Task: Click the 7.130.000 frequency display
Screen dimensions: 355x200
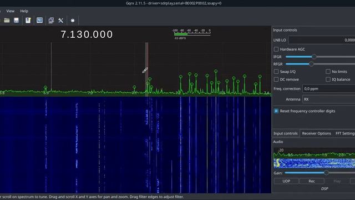Action: [x=87, y=34]
